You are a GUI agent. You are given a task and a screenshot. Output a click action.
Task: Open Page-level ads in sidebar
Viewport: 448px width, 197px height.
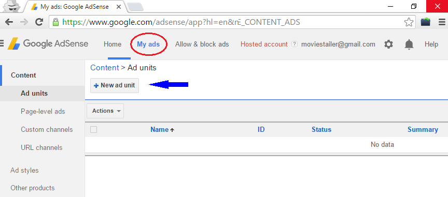(43, 112)
